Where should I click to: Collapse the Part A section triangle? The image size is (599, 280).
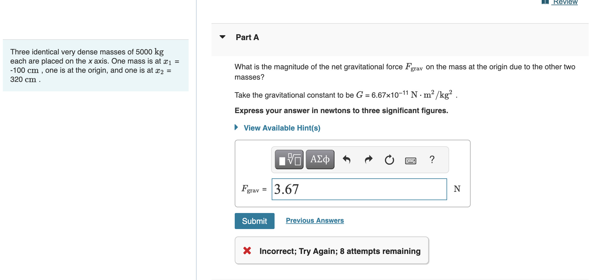222,37
